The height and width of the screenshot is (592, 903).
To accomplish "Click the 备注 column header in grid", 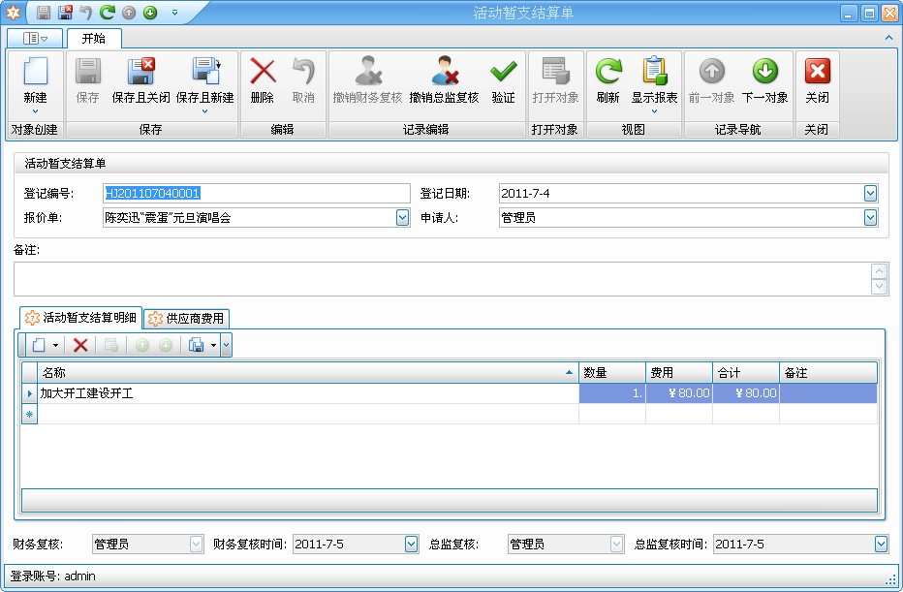I will pyautogui.click(x=828, y=373).
